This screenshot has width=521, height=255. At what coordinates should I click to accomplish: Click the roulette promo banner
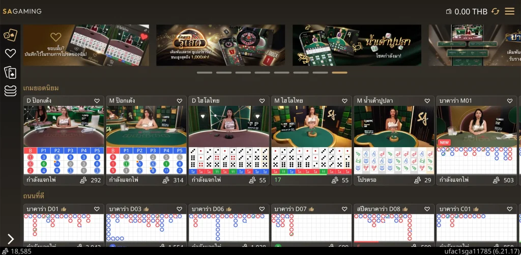(x=221, y=45)
